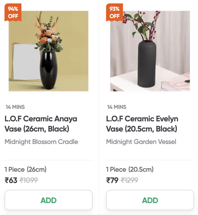
Task: Click the 94% OFF discount badge
Action: (13, 12)
